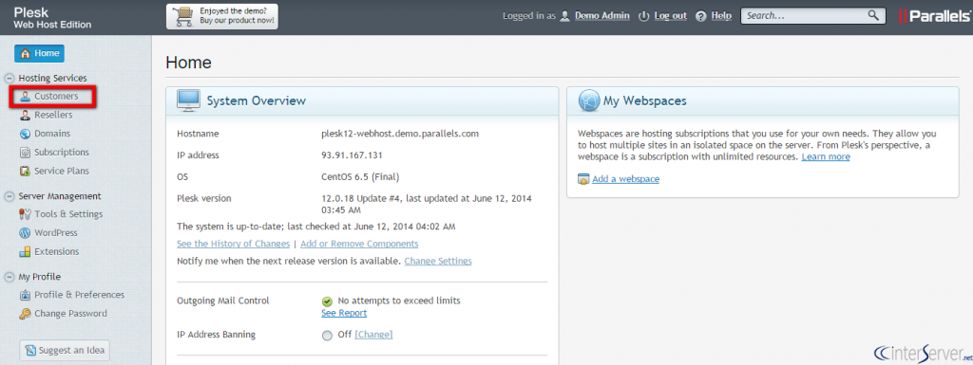Open Change Password page
The height and width of the screenshot is (365, 973).
click(70, 314)
